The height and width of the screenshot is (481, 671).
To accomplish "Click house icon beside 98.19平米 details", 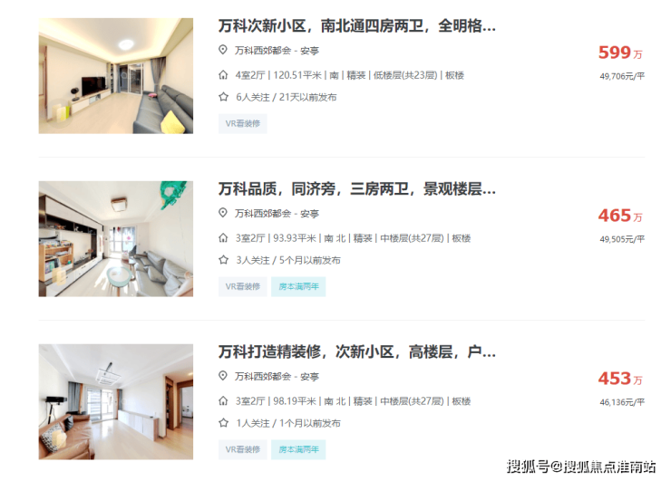I will [x=223, y=401].
